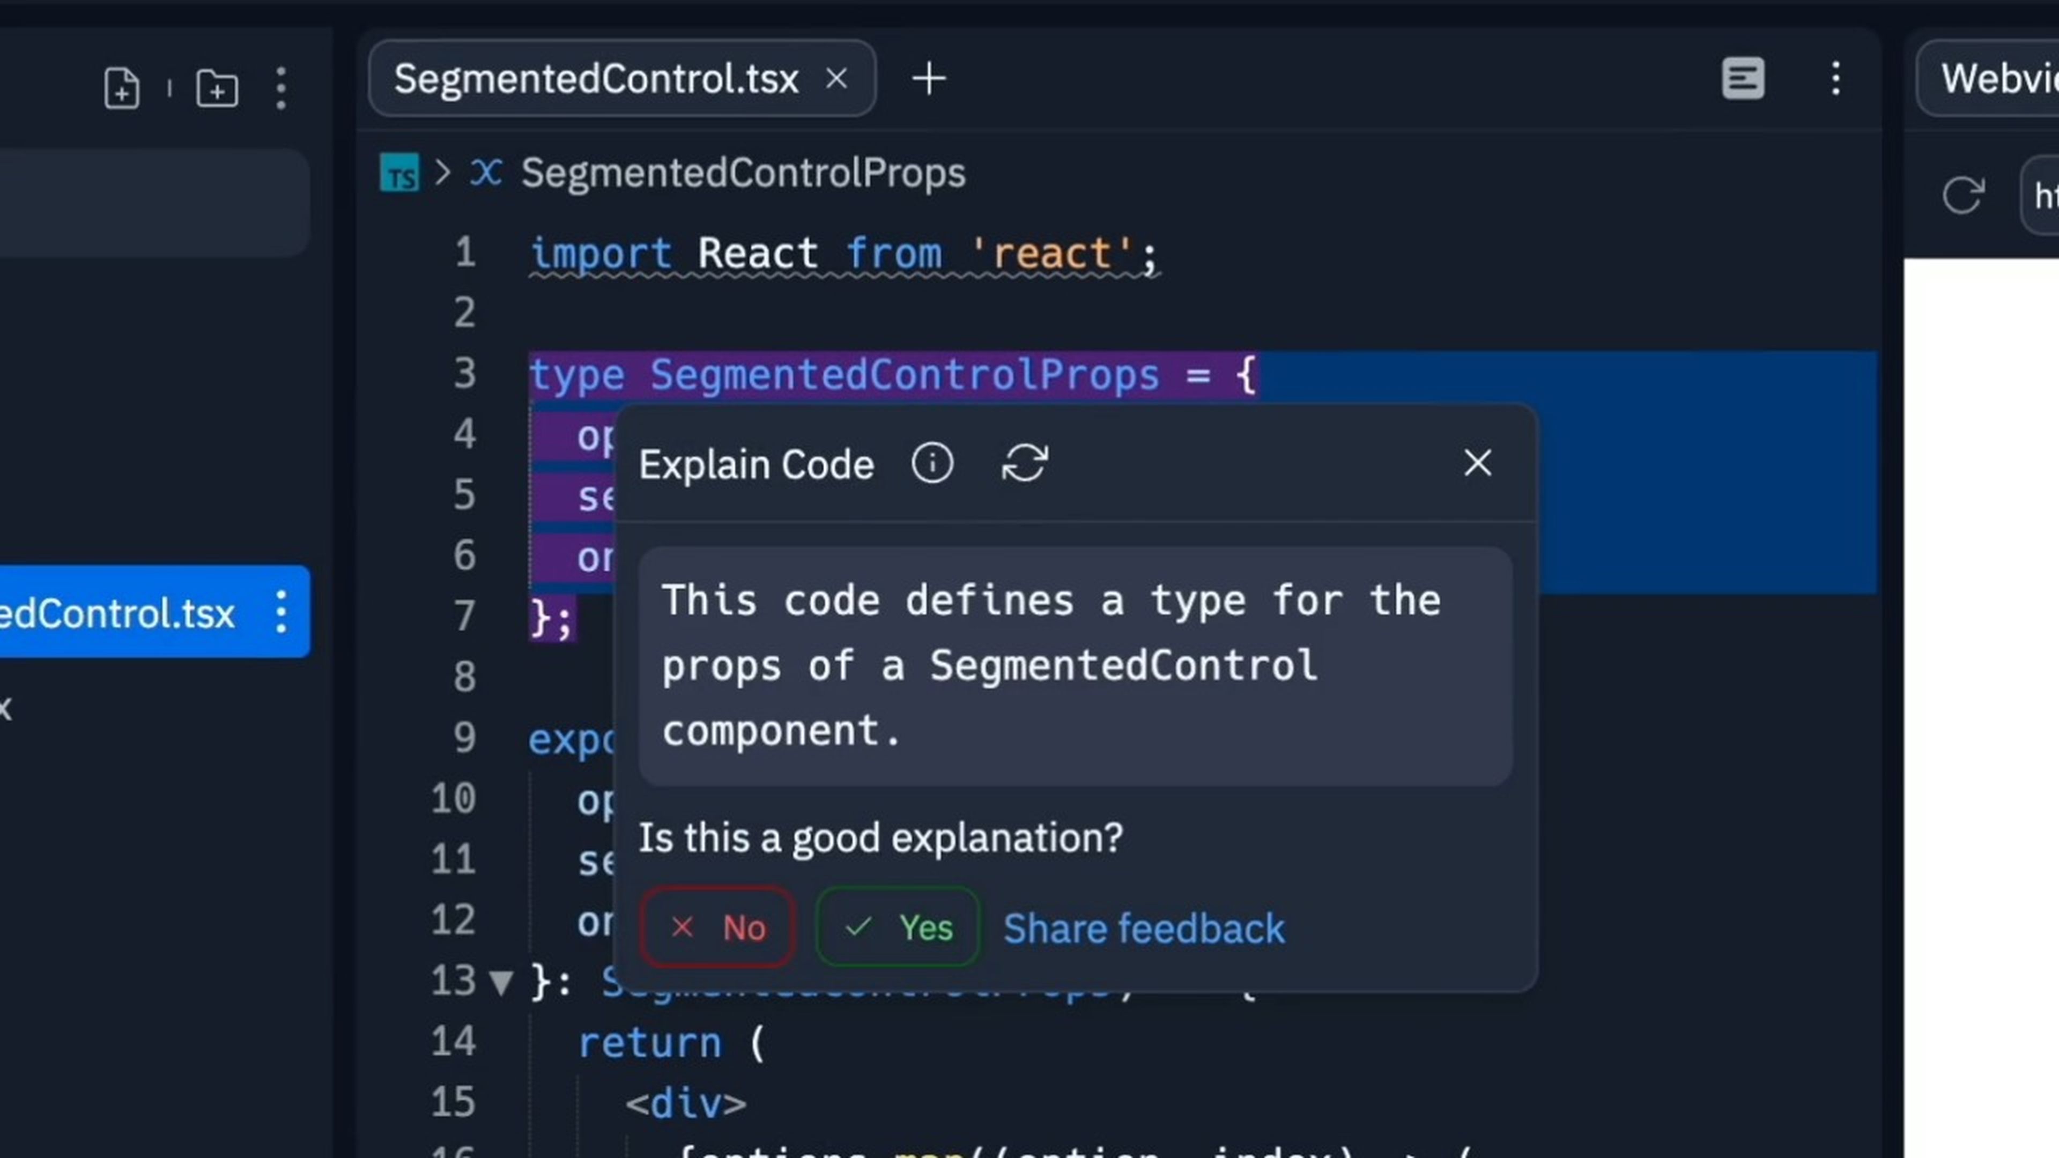Click line number 1 in gutter
The height and width of the screenshot is (1158, 2059).
coord(465,253)
